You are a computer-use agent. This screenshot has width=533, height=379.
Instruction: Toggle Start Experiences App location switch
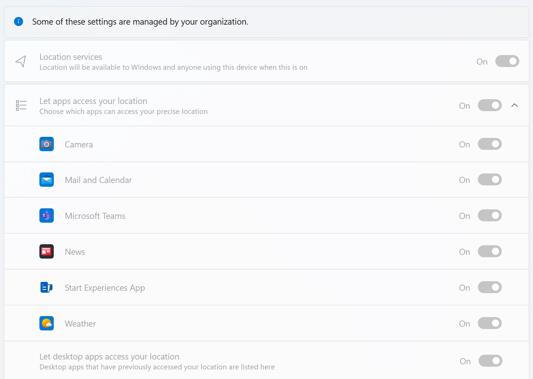[x=490, y=287]
